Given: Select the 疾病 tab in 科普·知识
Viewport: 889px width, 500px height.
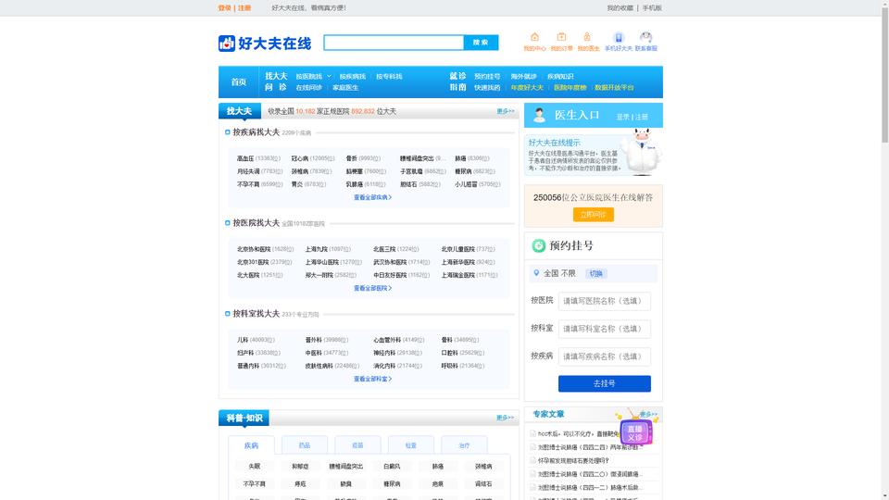Looking at the screenshot, I should pyautogui.click(x=251, y=445).
